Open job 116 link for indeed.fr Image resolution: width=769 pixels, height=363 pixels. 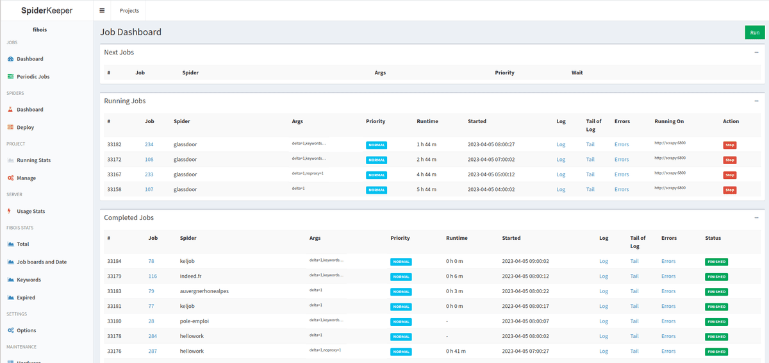153,276
